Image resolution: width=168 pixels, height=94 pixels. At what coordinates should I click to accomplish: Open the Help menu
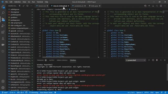pyautogui.click(x=46, y=2)
